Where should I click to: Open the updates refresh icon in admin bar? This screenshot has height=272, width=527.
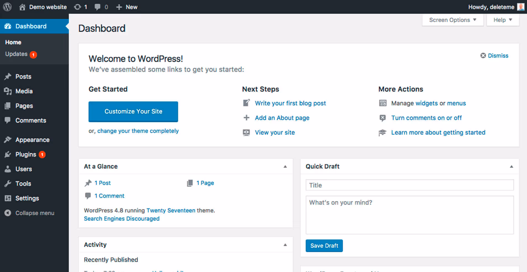click(x=78, y=7)
